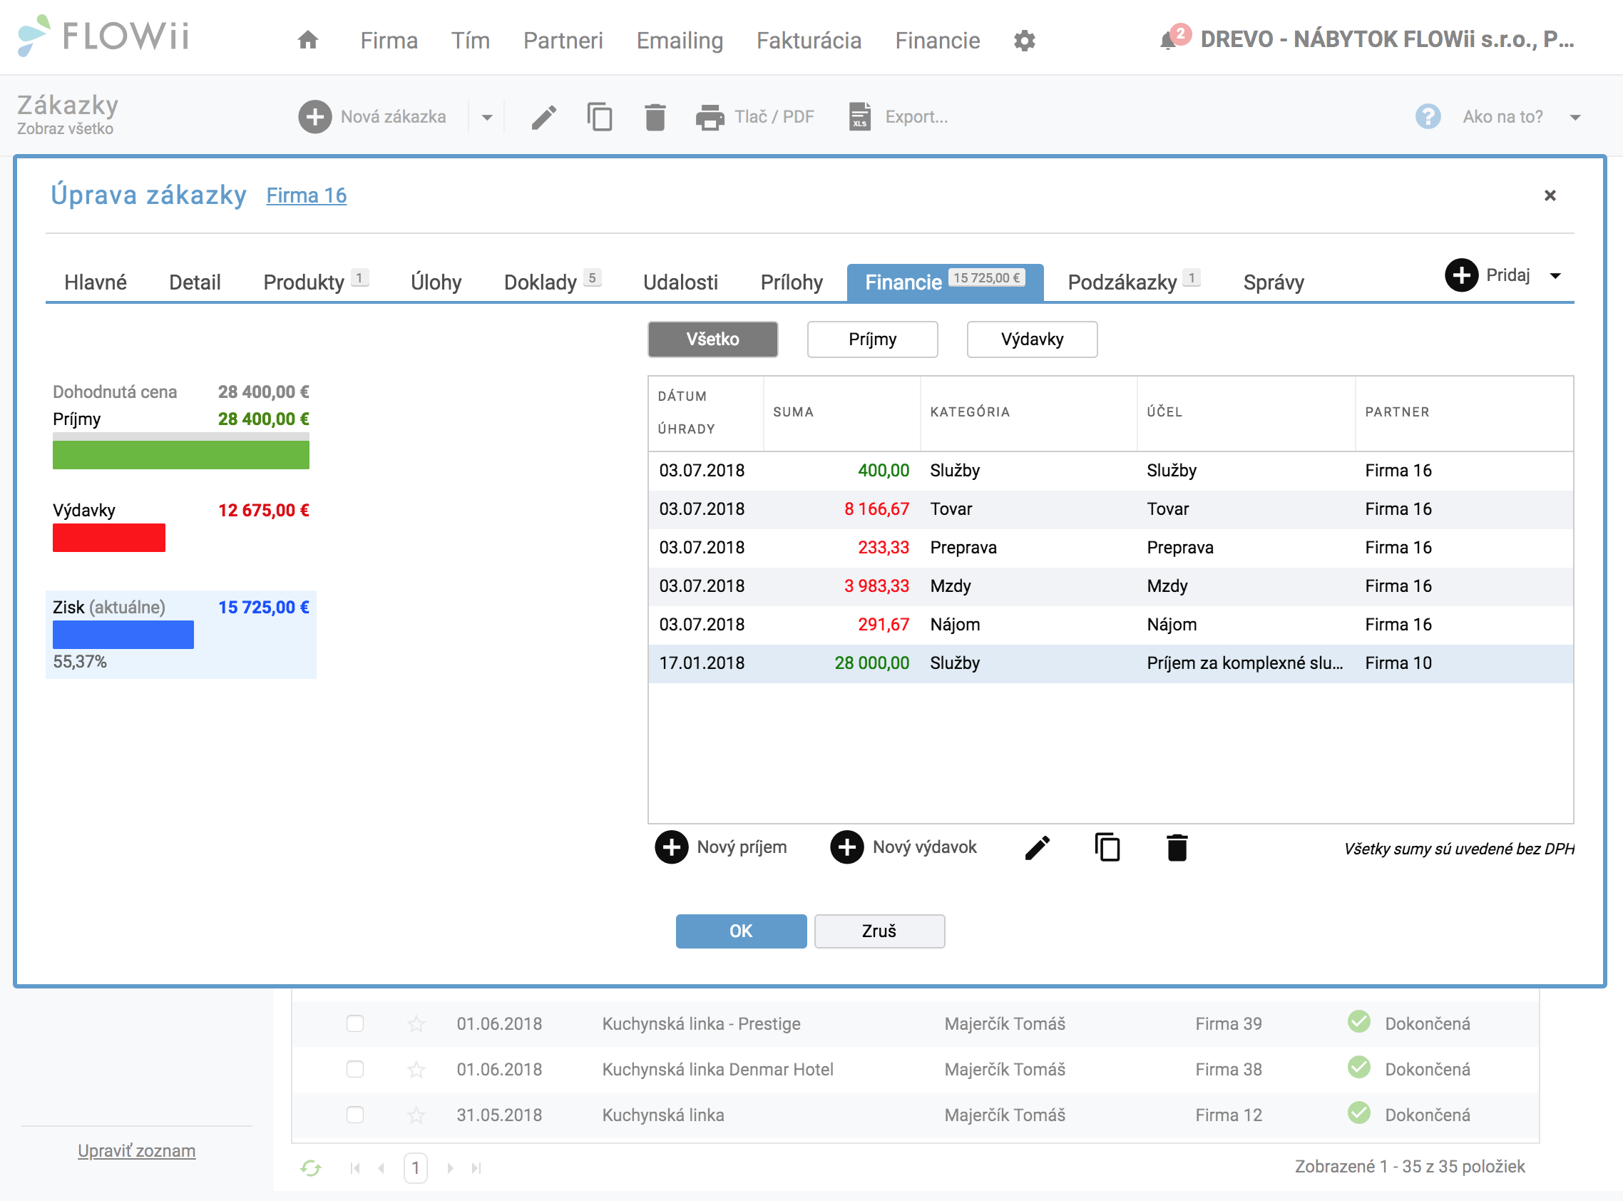This screenshot has height=1201, width=1623.
Task: Click the home icon in top navigation
Action: pyautogui.click(x=308, y=40)
